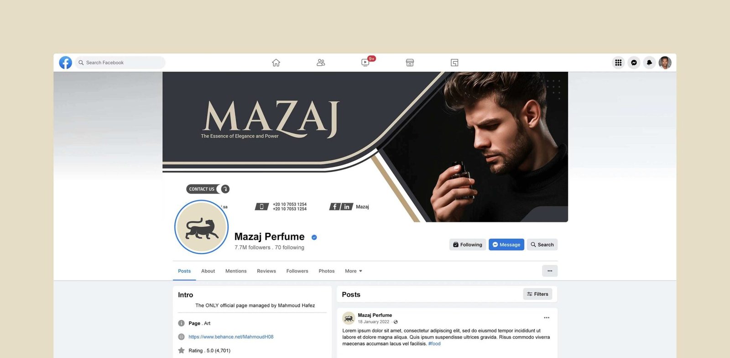Open the page options three-dot button

coord(550,271)
